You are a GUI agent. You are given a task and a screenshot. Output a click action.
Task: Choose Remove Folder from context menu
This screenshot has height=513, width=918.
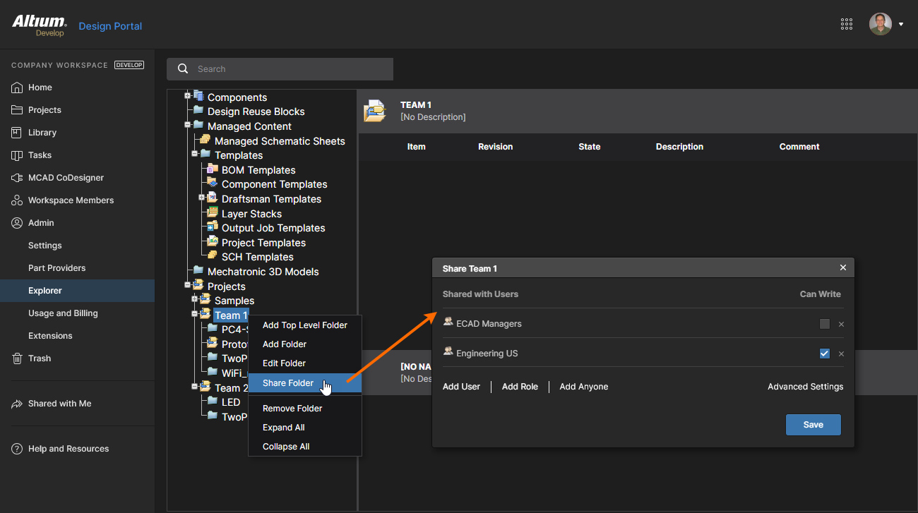click(292, 409)
